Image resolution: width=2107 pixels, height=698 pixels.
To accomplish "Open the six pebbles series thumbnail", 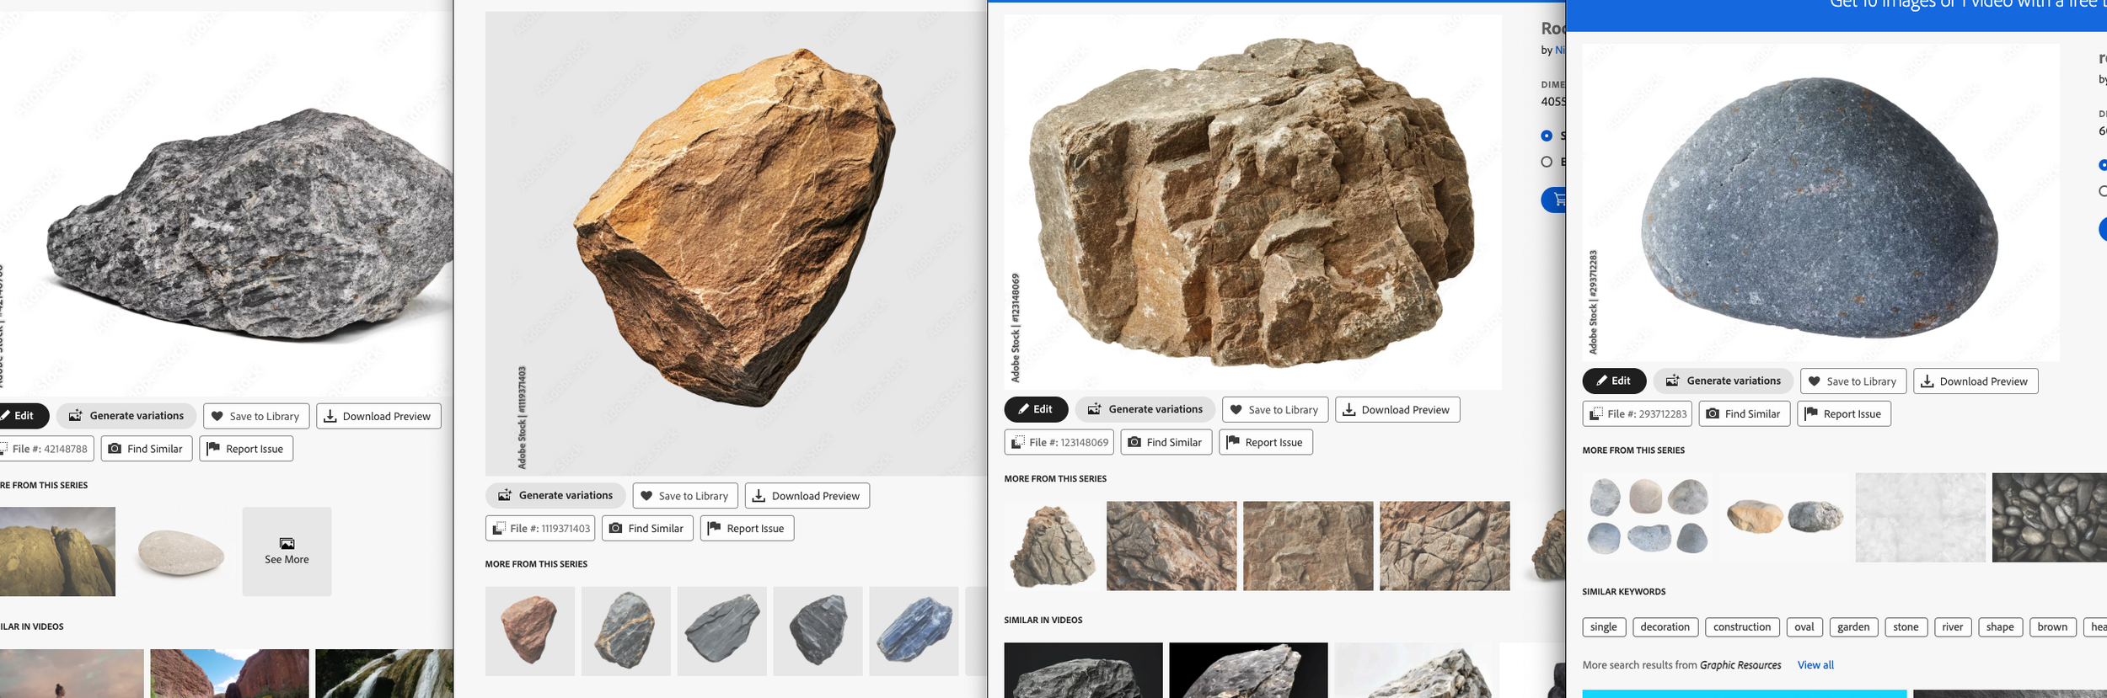I will [x=1648, y=517].
